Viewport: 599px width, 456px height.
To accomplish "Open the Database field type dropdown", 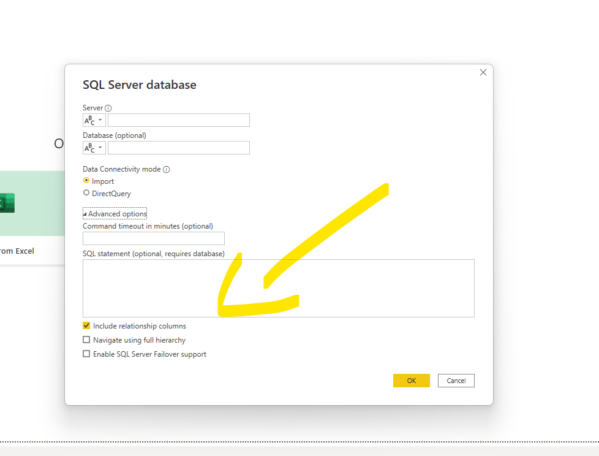I will tap(94, 148).
